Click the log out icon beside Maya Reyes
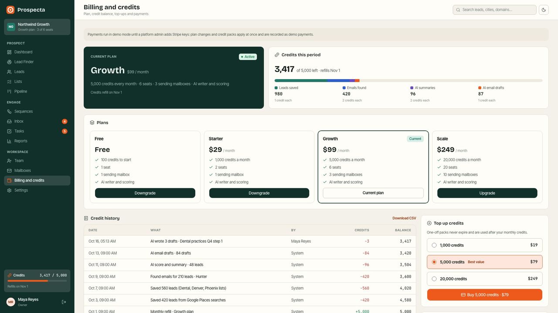558x313 pixels. coord(64,302)
